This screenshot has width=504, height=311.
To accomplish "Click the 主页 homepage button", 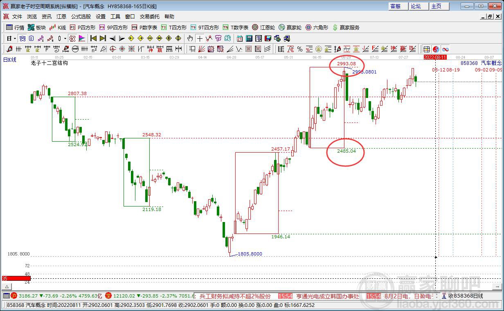I will coord(439,6).
